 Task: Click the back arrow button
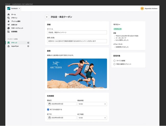[x=47, y=17]
